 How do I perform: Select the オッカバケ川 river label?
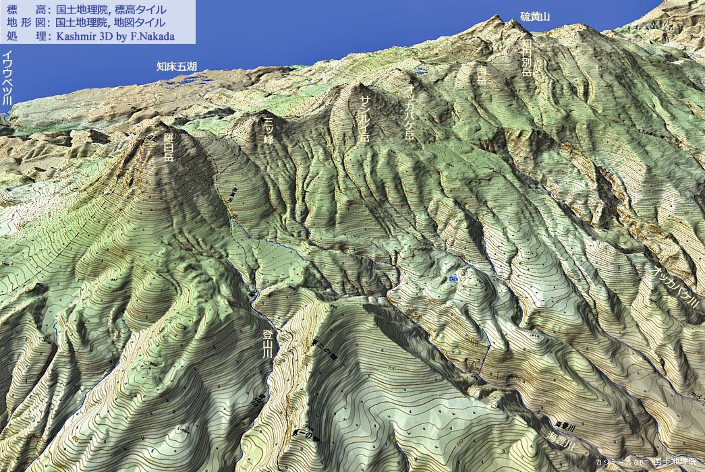pyautogui.click(x=675, y=289)
